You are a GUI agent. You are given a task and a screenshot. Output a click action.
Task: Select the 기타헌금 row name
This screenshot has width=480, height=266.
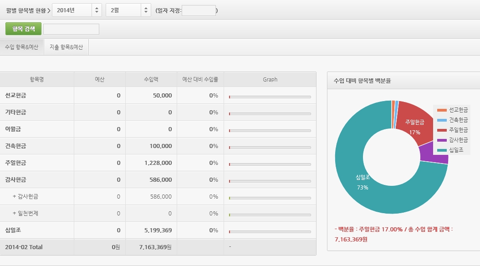15,113
